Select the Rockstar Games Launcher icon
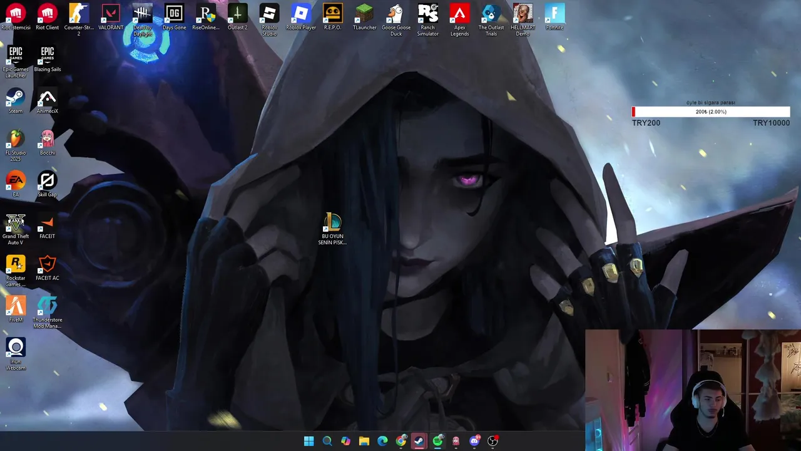 click(x=16, y=271)
